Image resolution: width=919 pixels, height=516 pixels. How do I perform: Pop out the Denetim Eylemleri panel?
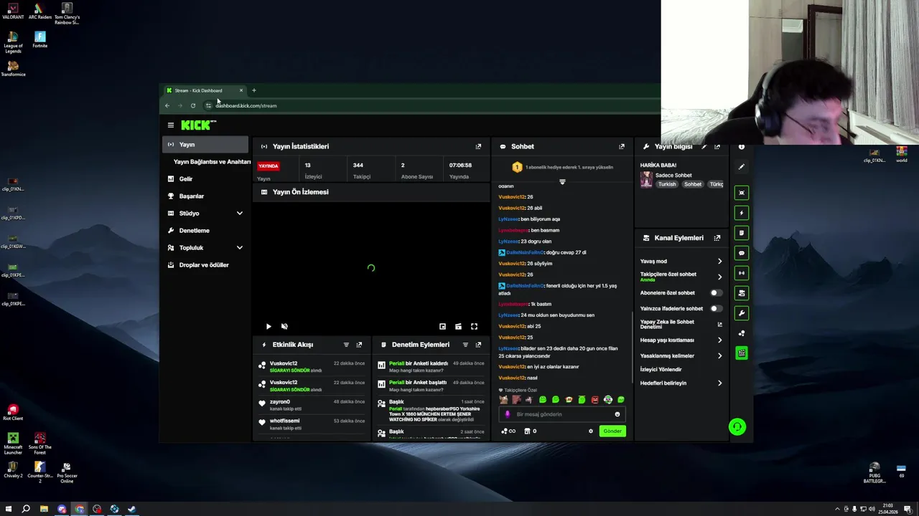(x=478, y=345)
